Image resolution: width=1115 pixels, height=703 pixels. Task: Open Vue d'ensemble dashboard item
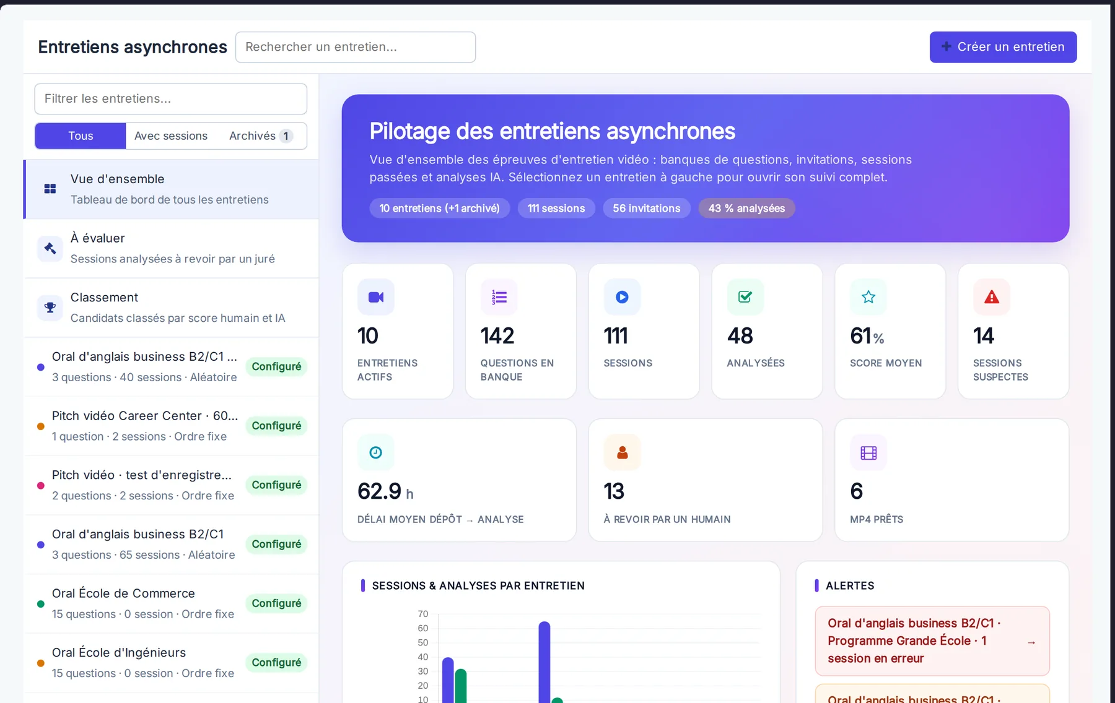(x=172, y=189)
